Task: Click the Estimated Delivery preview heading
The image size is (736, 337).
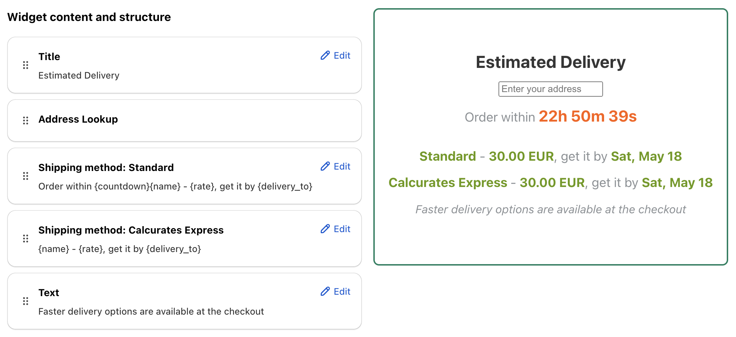Action: tap(550, 62)
